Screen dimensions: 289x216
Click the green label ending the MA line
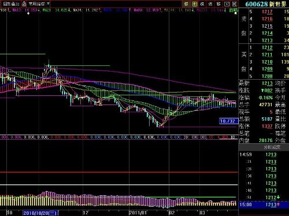click(234, 10)
